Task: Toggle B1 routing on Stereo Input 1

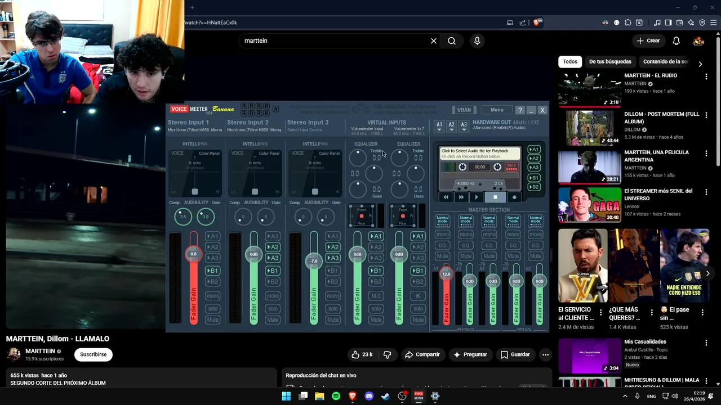Action: (x=212, y=271)
